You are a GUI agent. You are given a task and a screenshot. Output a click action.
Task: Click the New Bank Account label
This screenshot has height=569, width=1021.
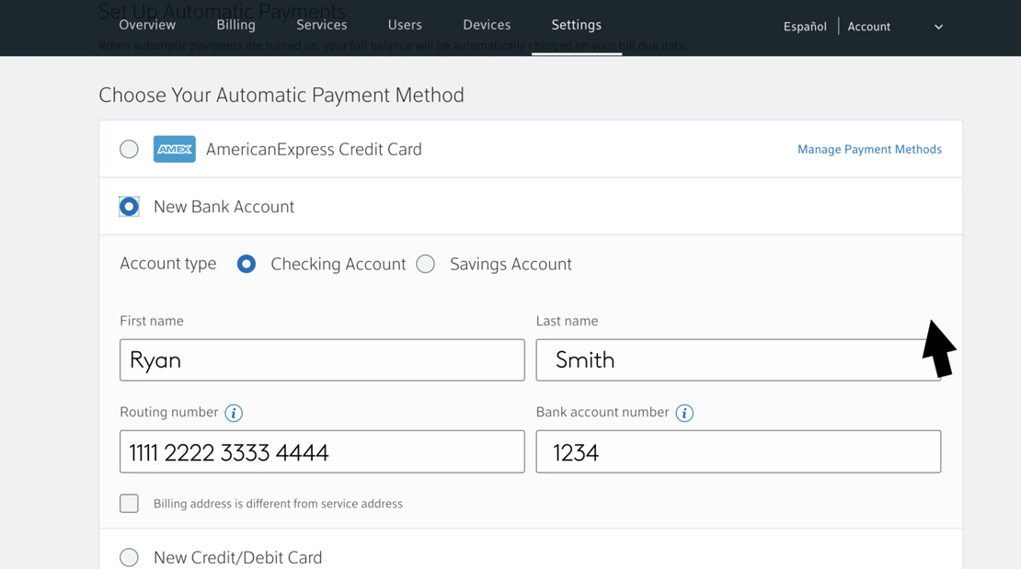click(224, 207)
